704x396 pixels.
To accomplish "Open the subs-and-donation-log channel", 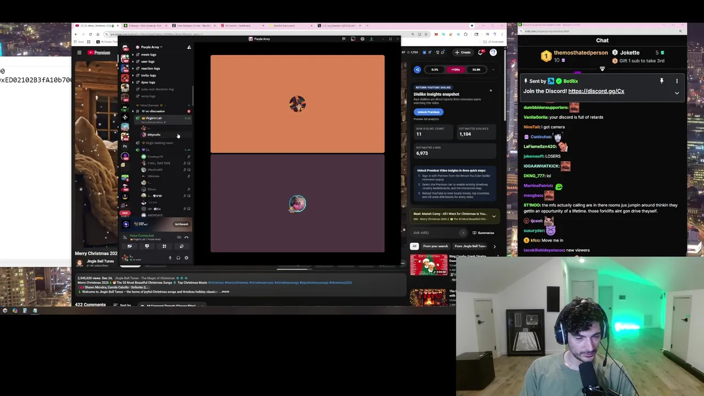I will pos(157,89).
